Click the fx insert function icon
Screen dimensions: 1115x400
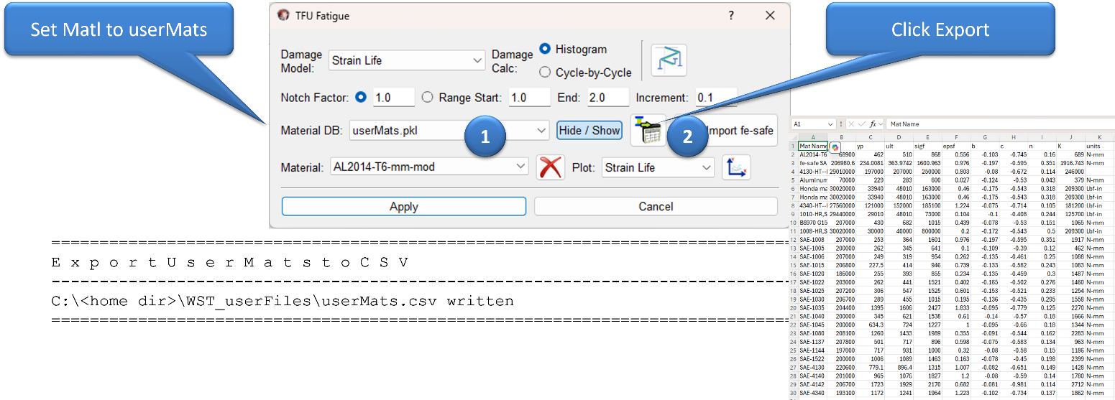point(873,124)
